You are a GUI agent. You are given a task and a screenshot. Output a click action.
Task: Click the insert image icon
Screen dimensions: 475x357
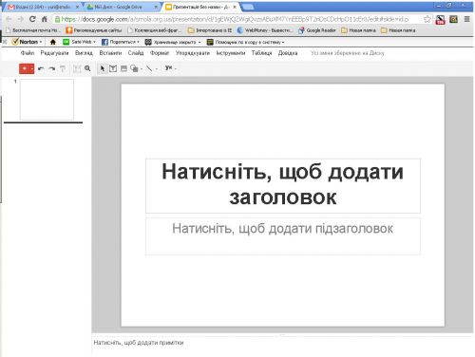coord(123,68)
